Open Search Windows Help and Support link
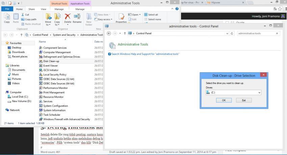287x155 pixels. pos(145,54)
